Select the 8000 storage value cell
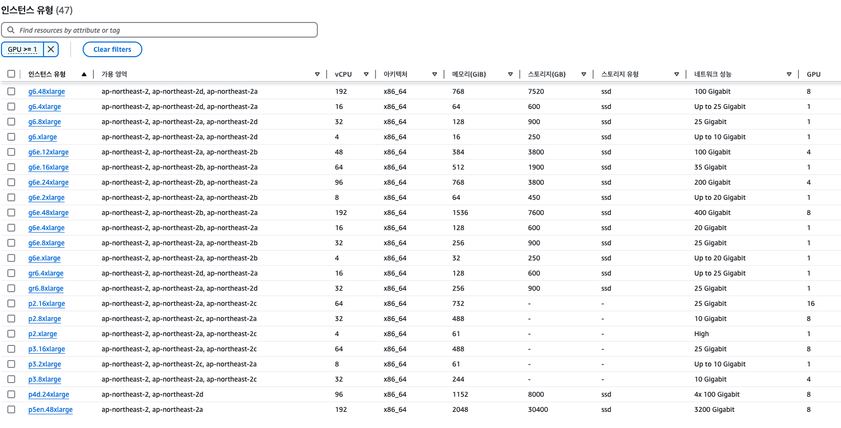Screen dimensions: 841x428 [536, 394]
